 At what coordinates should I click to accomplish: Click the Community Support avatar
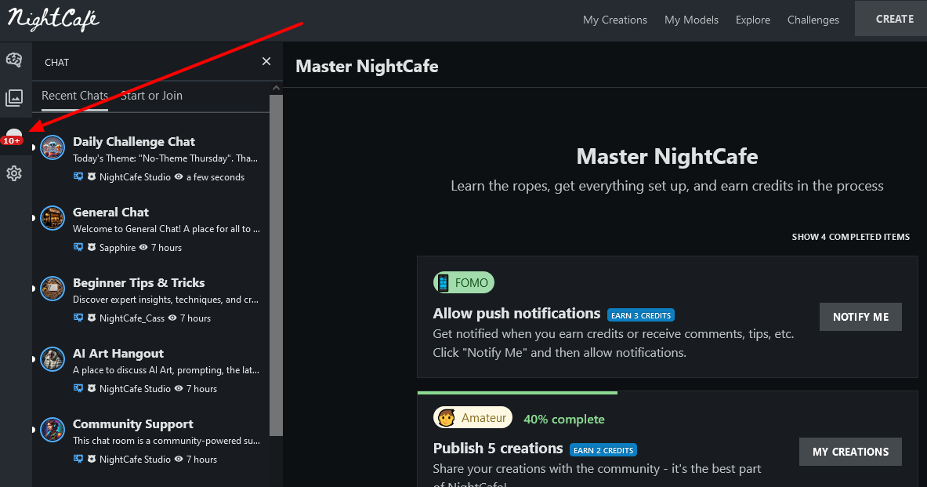(x=53, y=430)
